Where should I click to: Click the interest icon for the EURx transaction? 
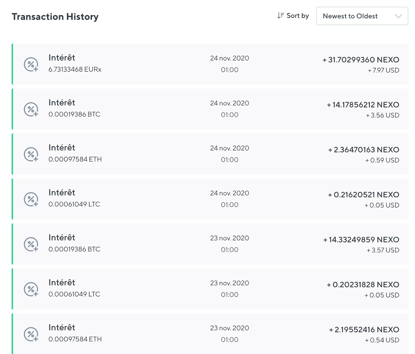click(31, 64)
